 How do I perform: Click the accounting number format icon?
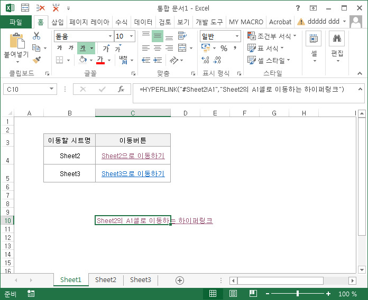tap(206, 48)
